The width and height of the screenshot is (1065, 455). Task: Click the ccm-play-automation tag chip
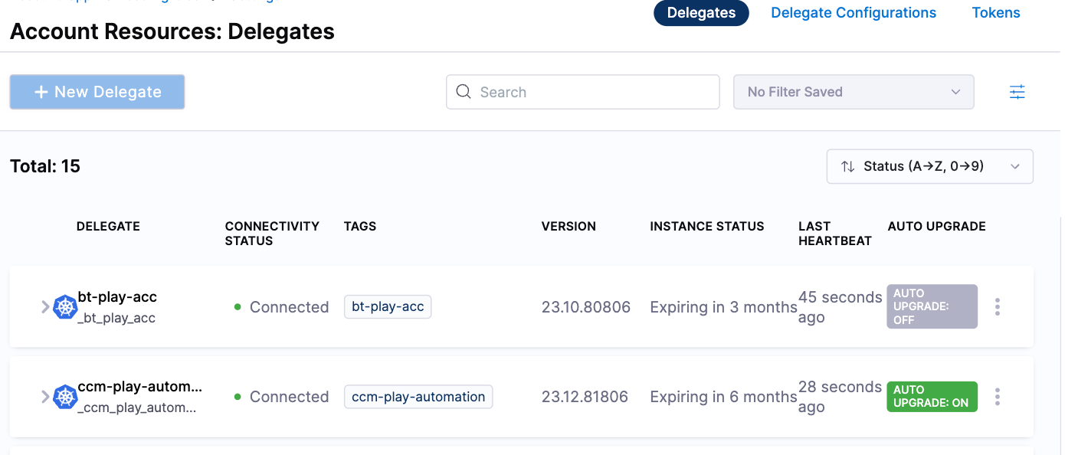(418, 397)
